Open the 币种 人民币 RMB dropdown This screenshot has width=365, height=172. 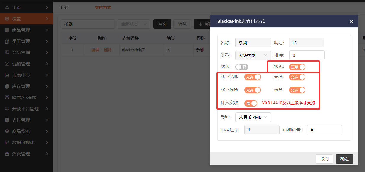tap(253, 117)
